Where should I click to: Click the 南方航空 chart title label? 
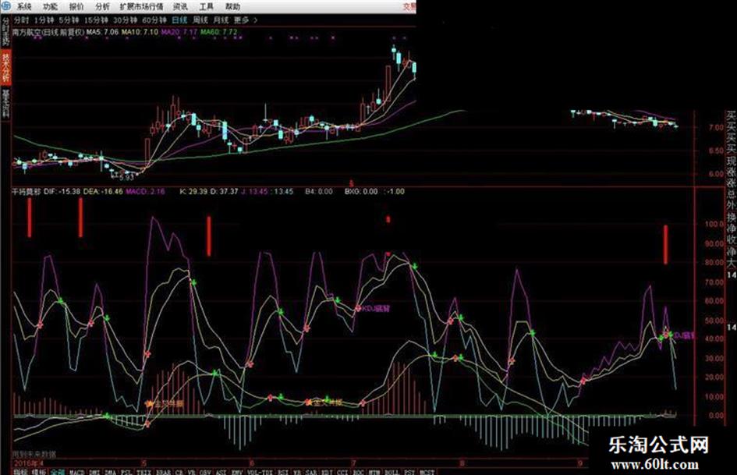[48, 32]
